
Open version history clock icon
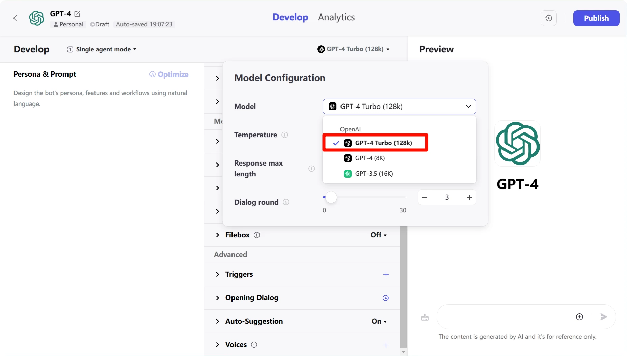pos(549,18)
